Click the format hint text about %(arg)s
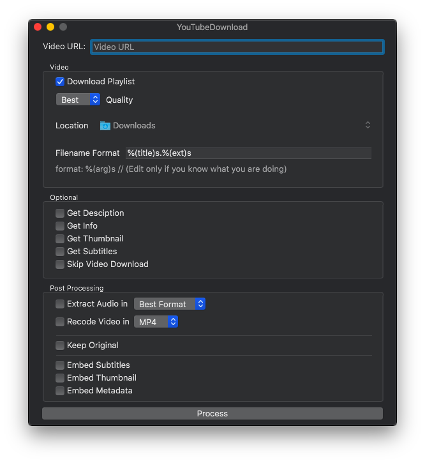 click(x=171, y=169)
